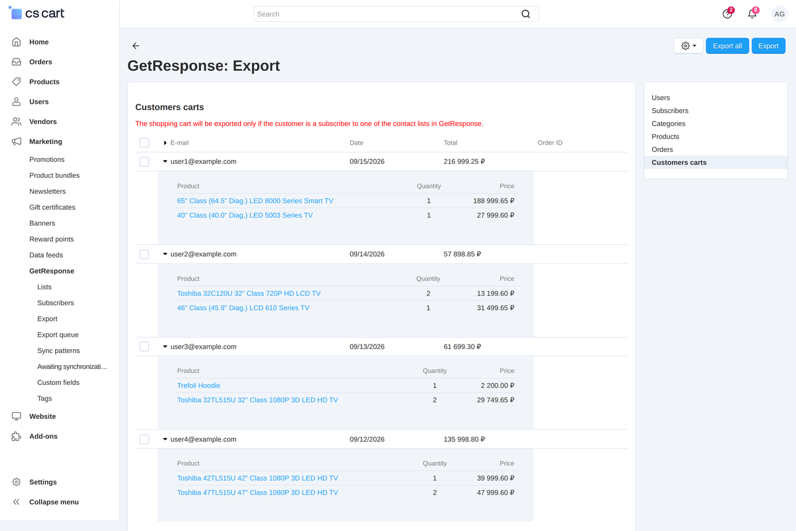Click the search magnifier icon

tap(525, 14)
